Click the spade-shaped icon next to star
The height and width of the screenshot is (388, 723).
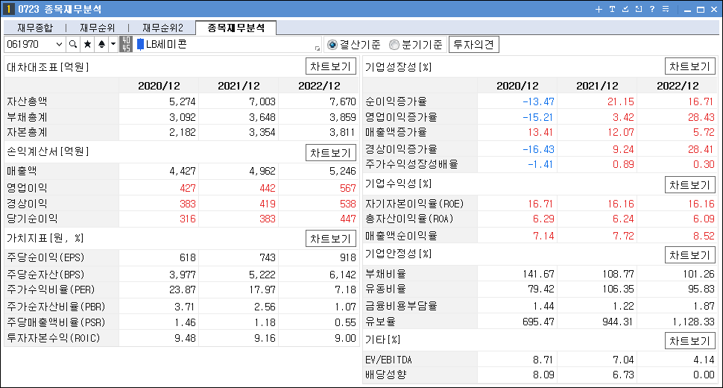click(x=101, y=44)
